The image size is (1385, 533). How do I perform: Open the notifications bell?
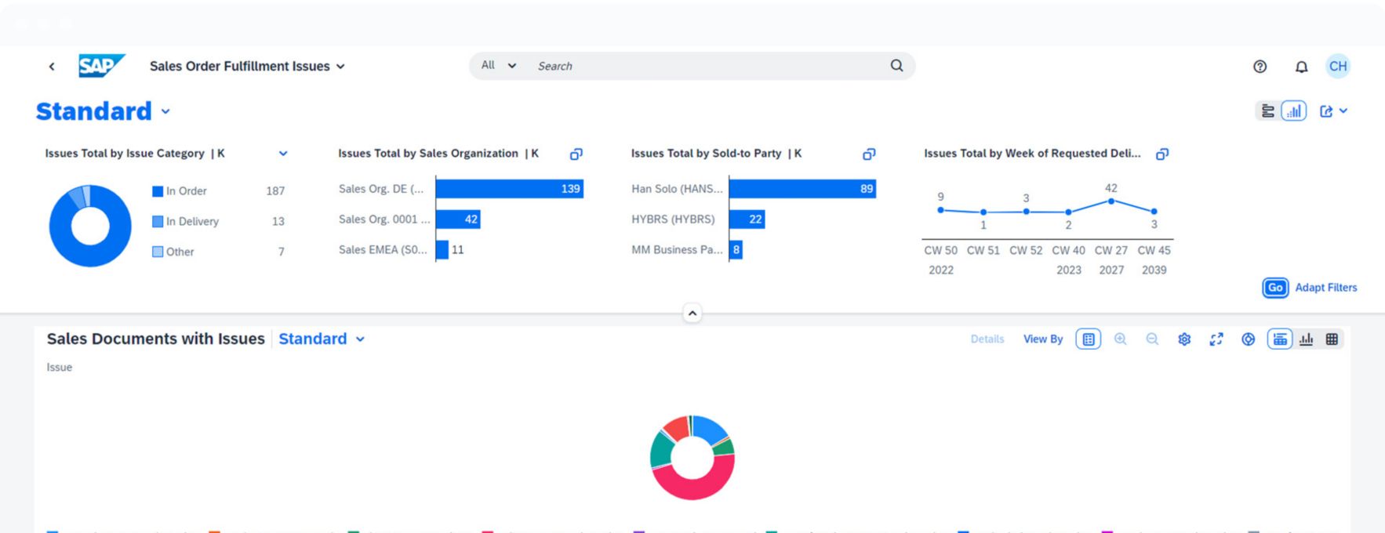pos(1301,67)
